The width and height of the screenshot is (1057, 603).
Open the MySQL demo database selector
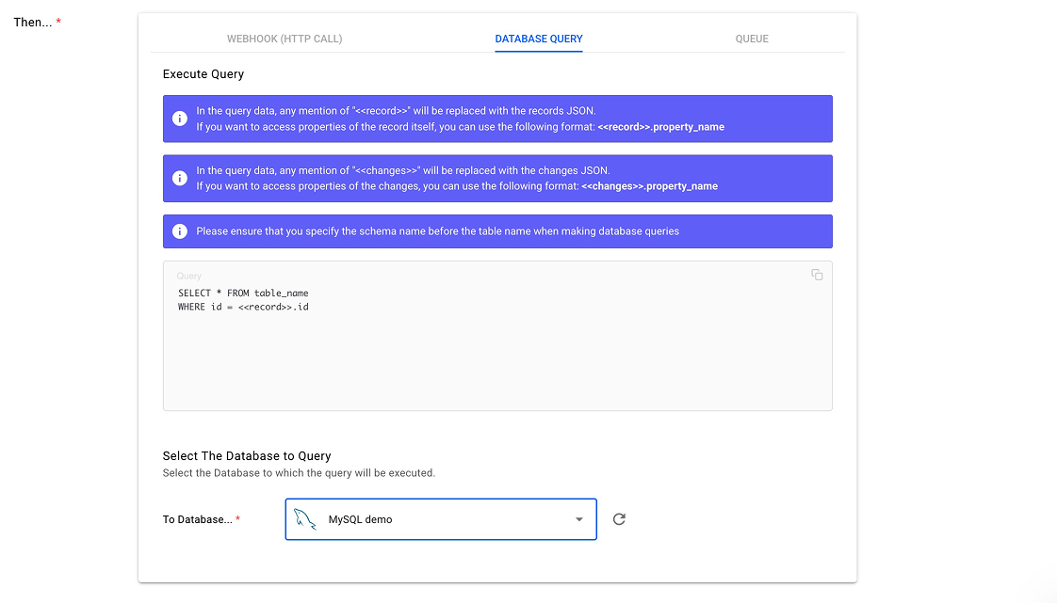(x=440, y=519)
